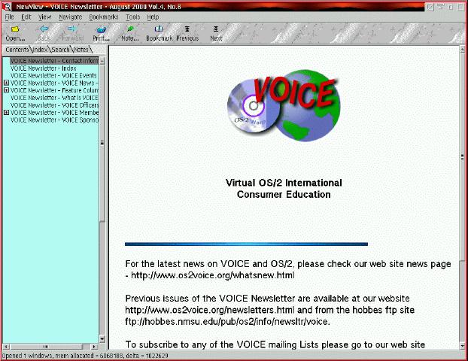The height and width of the screenshot is (361, 468).
Task: Follow the hobbes.nmsu.edu ftp link
Action: (x=226, y=322)
